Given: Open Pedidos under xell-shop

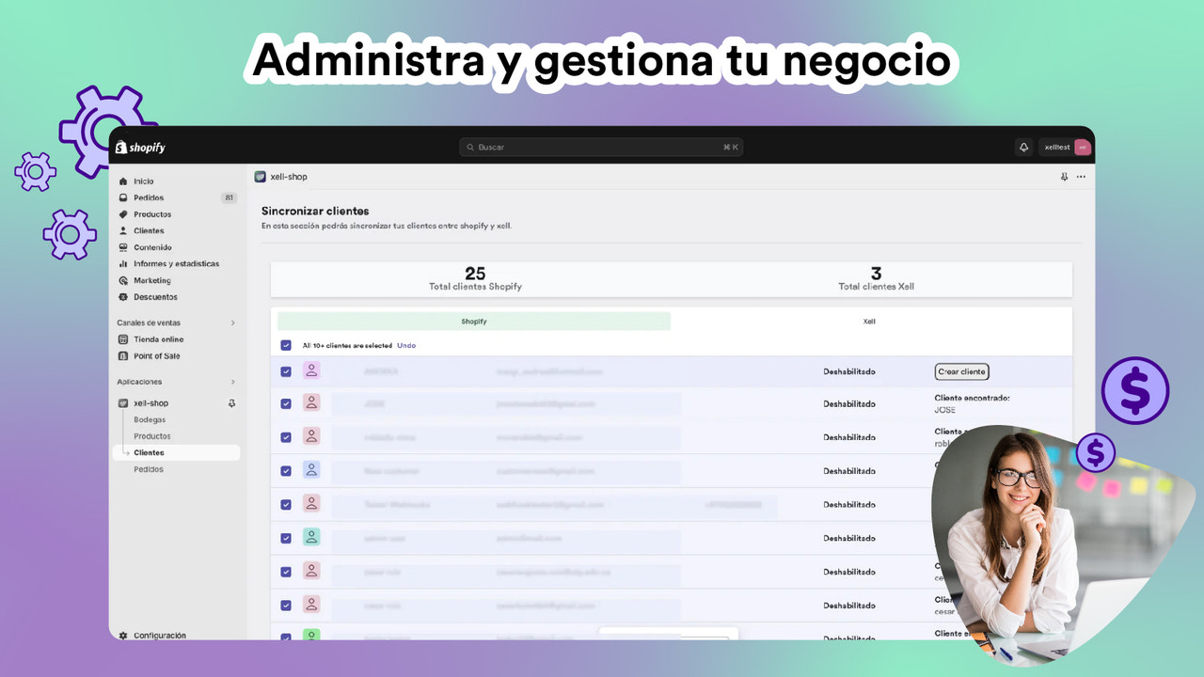Looking at the screenshot, I should [149, 469].
